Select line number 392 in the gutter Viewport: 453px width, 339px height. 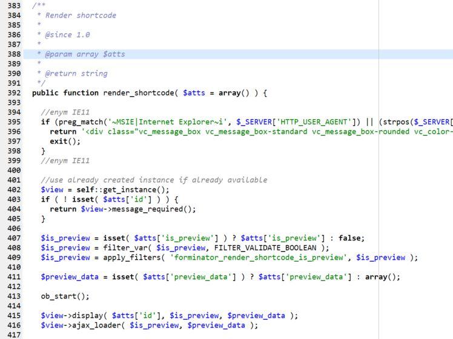(x=14, y=93)
